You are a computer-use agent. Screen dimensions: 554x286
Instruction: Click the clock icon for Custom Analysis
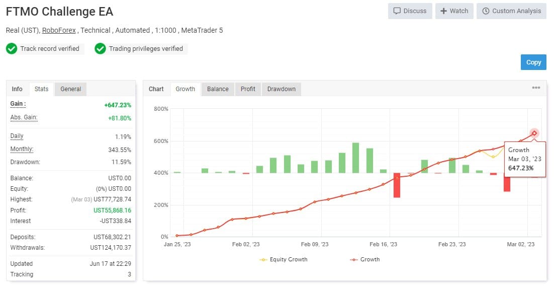(486, 11)
